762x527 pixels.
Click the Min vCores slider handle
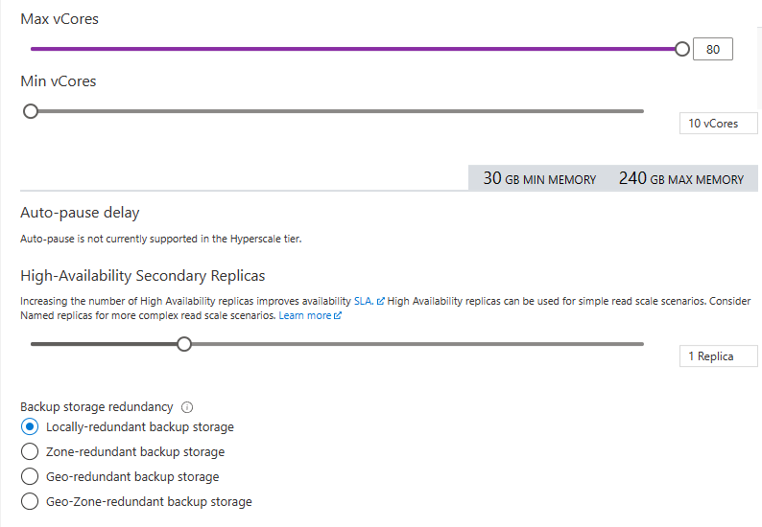click(x=31, y=111)
